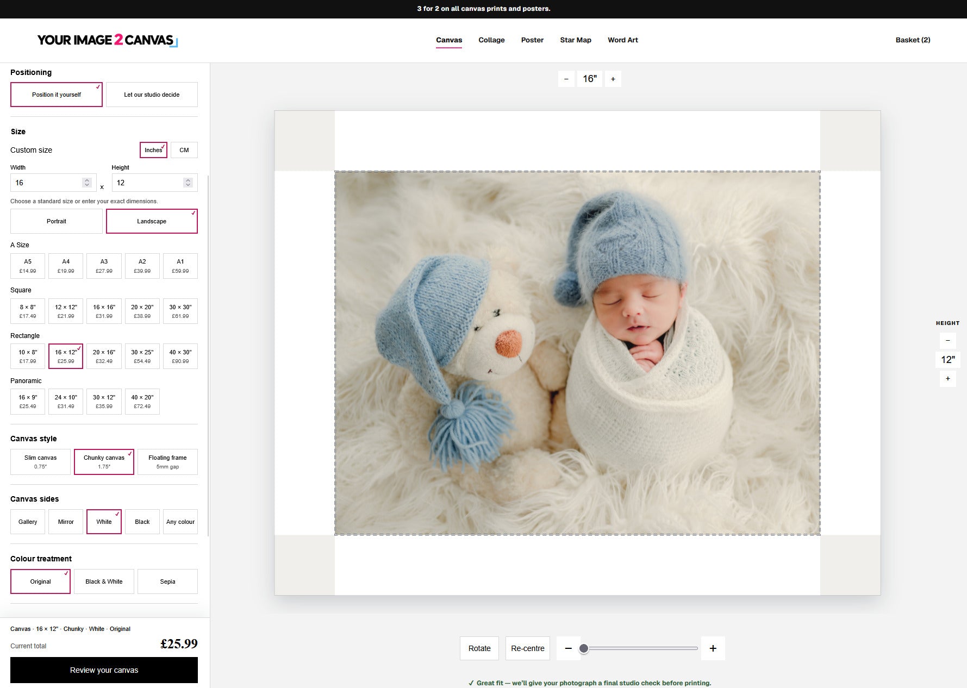This screenshot has width=967, height=688.
Task: Click the options panel vertical scrollbar
Action: coord(208,356)
